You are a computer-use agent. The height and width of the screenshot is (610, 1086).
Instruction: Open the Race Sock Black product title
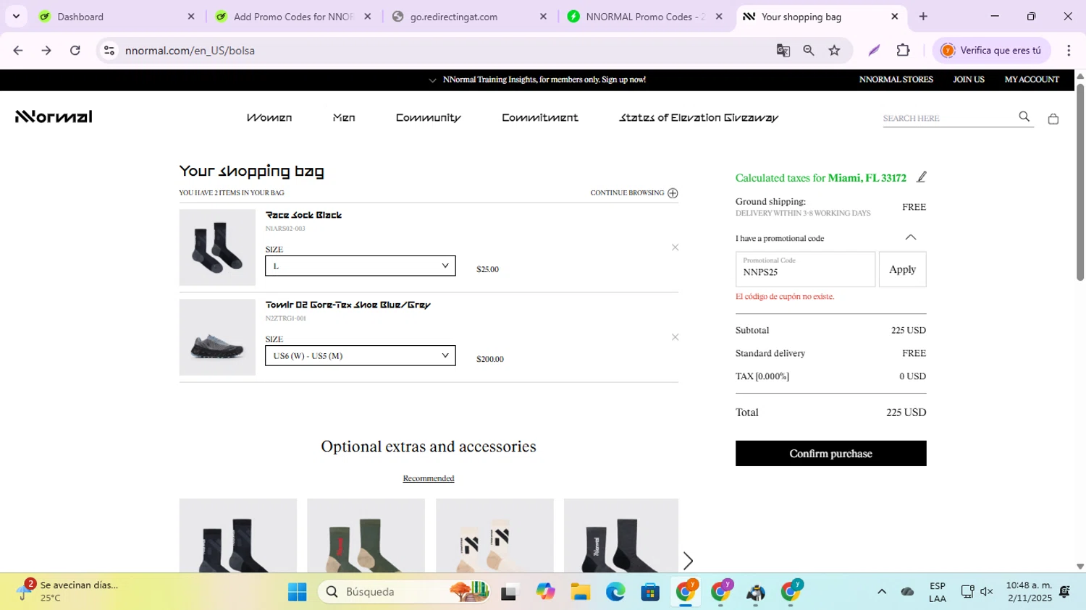(303, 215)
